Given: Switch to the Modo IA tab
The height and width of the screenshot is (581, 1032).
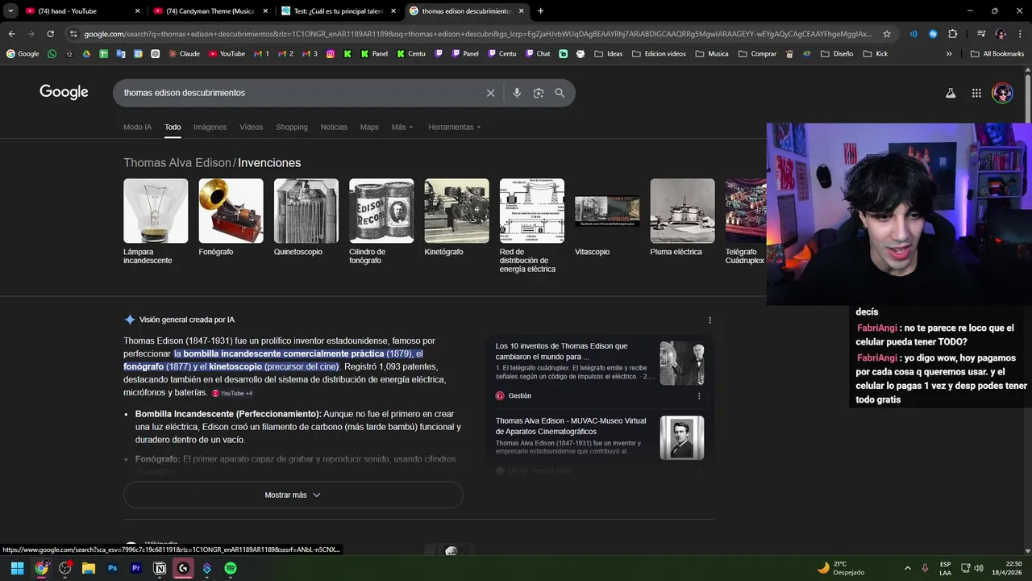Looking at the screenshot, I should (x=137, y=127).
